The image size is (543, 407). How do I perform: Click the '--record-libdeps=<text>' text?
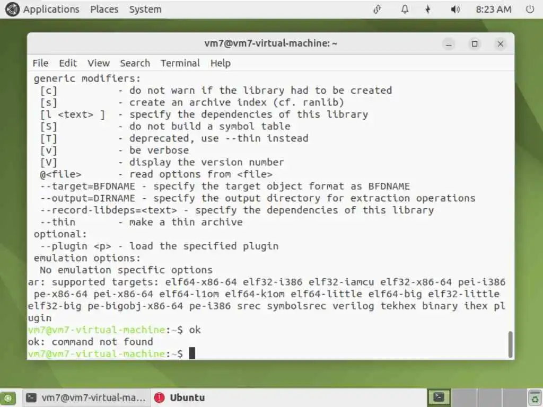[x=108, y=210]
